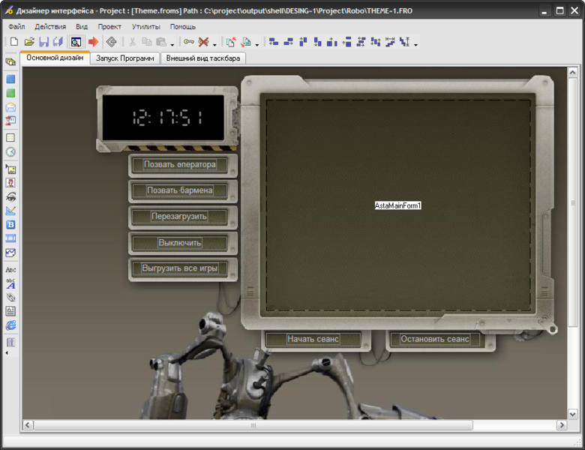This screenshot has width=585, height=450.
Task: Select the envelope mail component
Action: [x=10, y=107]
